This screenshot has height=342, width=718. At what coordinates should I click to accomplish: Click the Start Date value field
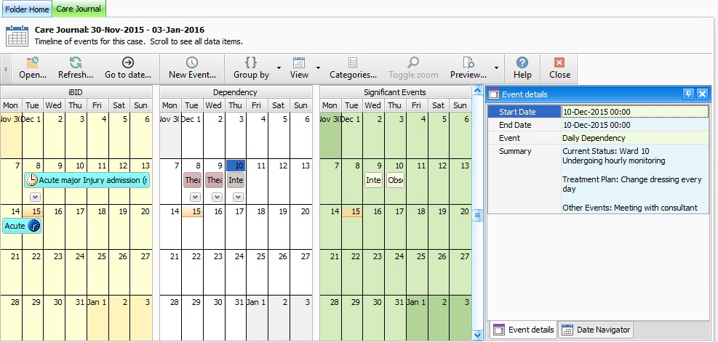tap(634, 112)
